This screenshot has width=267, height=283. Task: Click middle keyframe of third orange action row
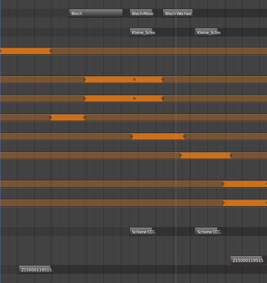coord(134,98)
